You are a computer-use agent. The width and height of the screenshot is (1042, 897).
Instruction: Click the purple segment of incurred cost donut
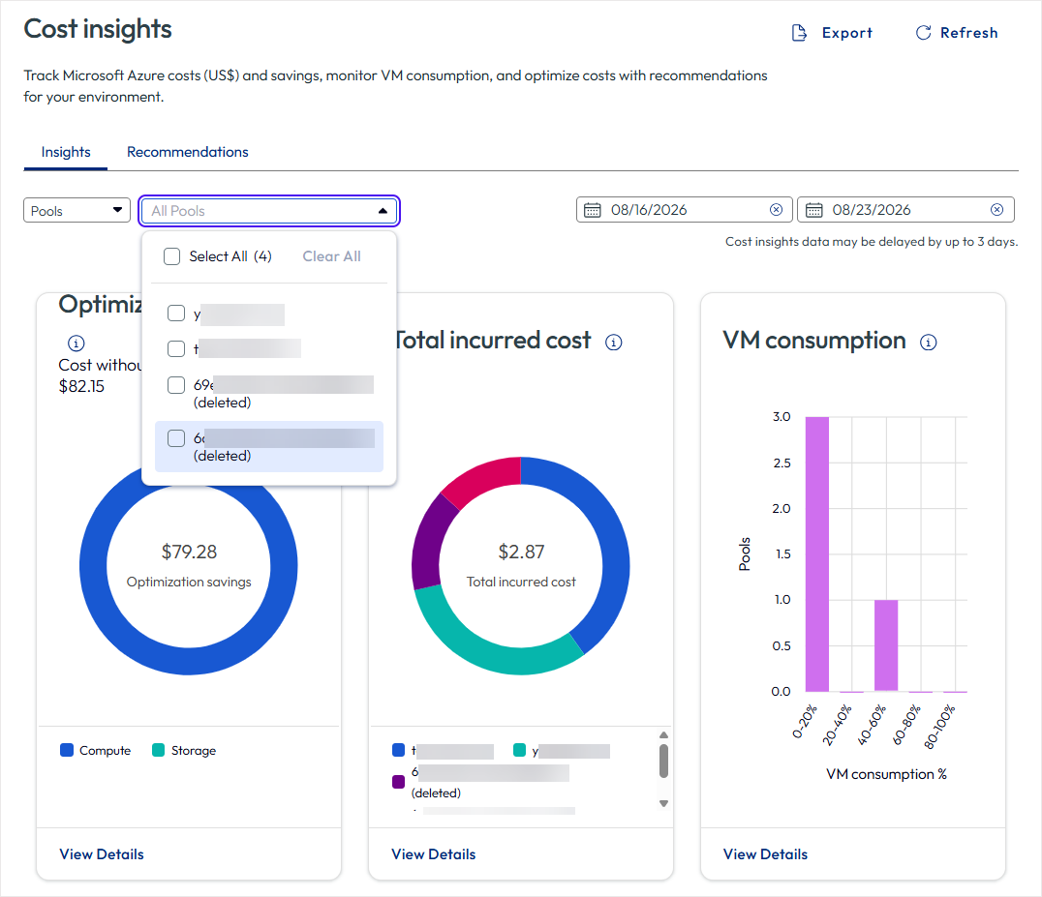tap(429, 545)
